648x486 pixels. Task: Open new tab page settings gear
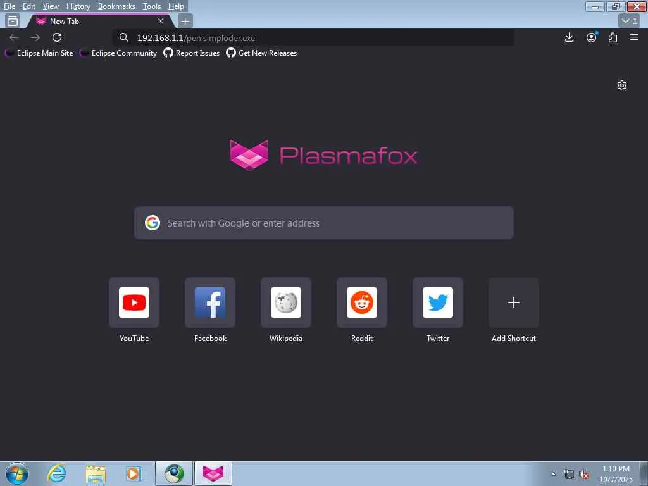point(622,85)
